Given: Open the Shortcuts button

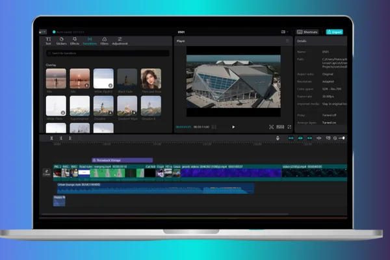Looking at the screenshot, I should tap(307, 32).
